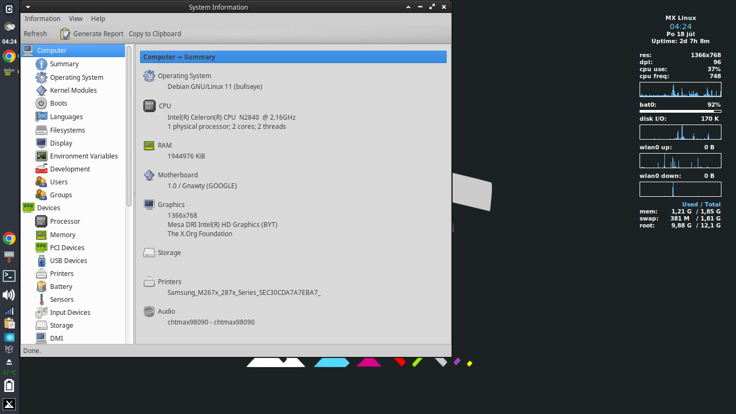Image resolution: width=736 pixels, height=414 pixels.
Task: Click the Kernel Modules diamond icon
Action: 41,90
